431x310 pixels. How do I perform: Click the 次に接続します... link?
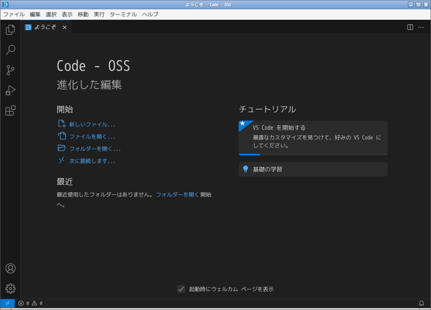pos(92,161)
